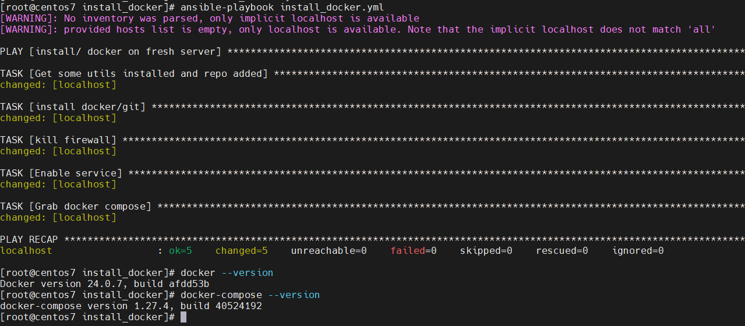
Task: Click the yellow changed=5 recap value
Action: tap(242, 250)
